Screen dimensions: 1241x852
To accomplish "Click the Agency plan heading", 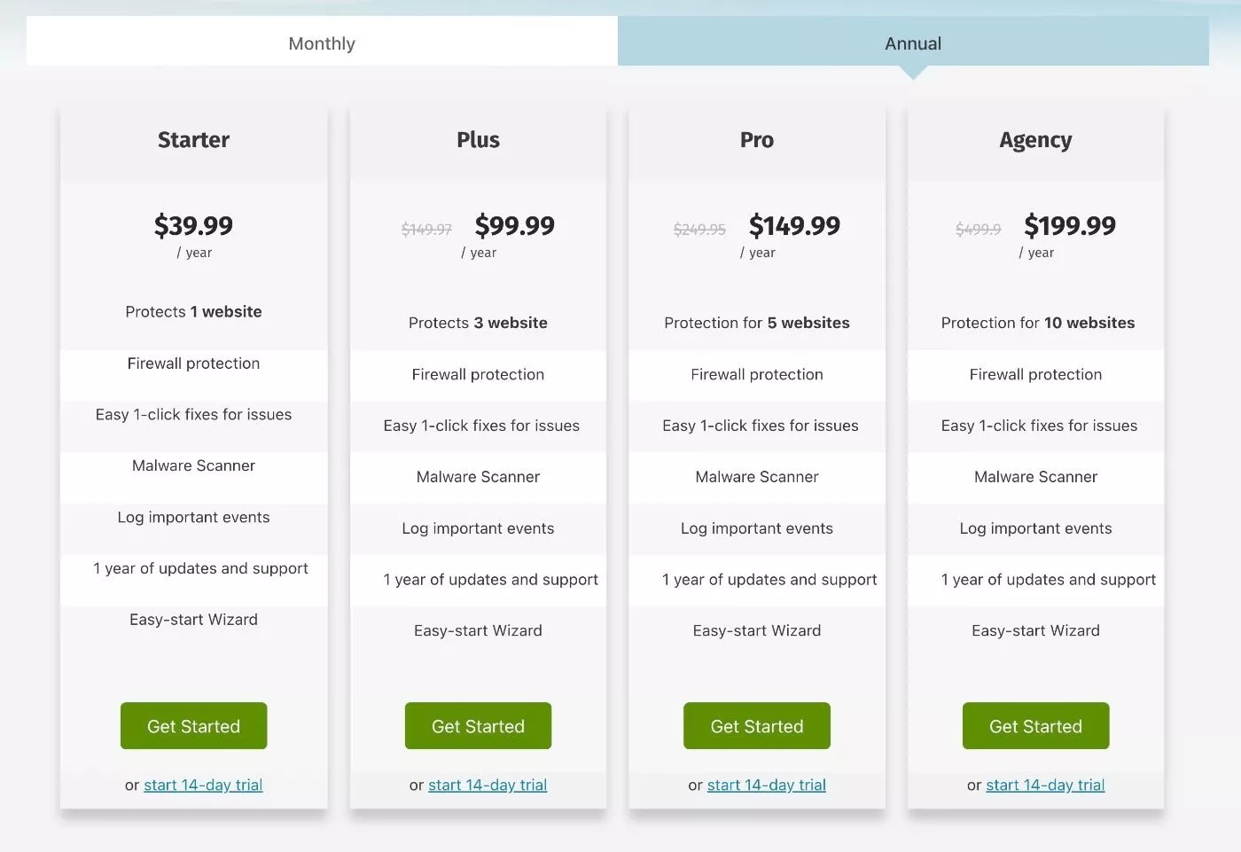I will (1035, 140).
